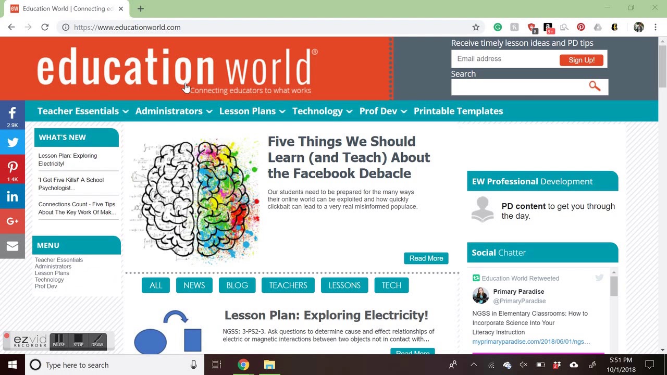The image size is (667, 375).
Task: Open Google Drive extension icon
Action: pos(598,27)
